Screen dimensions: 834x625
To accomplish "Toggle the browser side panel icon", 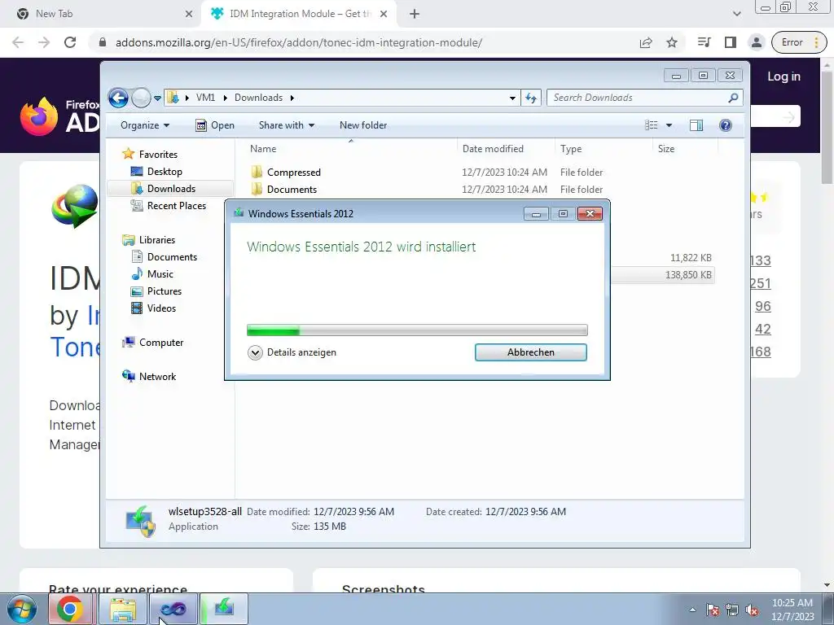I will click(731, 42).
